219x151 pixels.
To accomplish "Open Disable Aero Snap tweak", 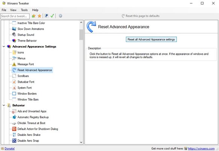I will 26,140.
